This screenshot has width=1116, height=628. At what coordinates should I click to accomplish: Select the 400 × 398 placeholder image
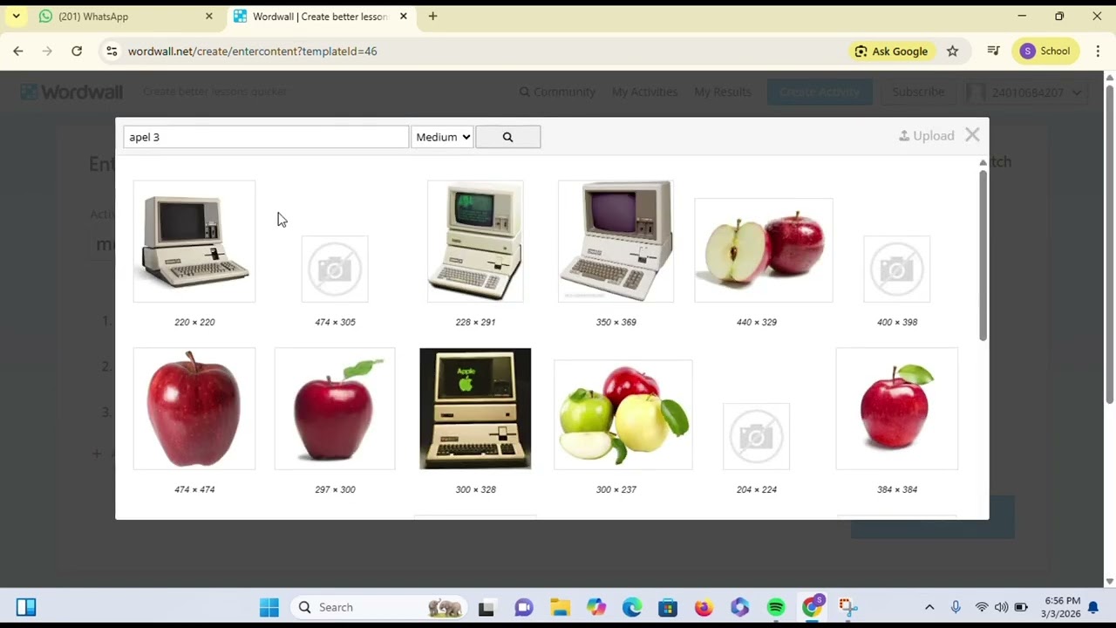click(x=897, y=269)
